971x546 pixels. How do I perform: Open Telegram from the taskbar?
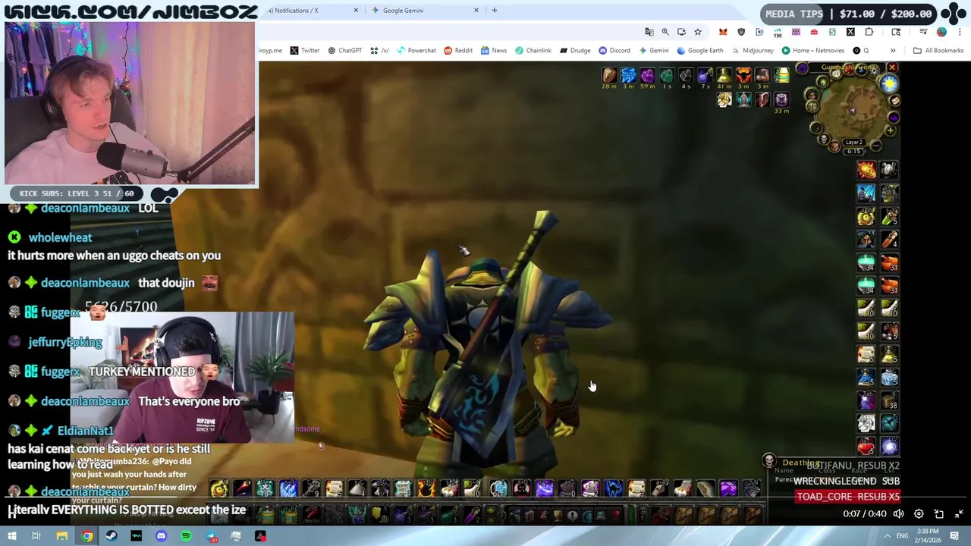coord(211,536)
